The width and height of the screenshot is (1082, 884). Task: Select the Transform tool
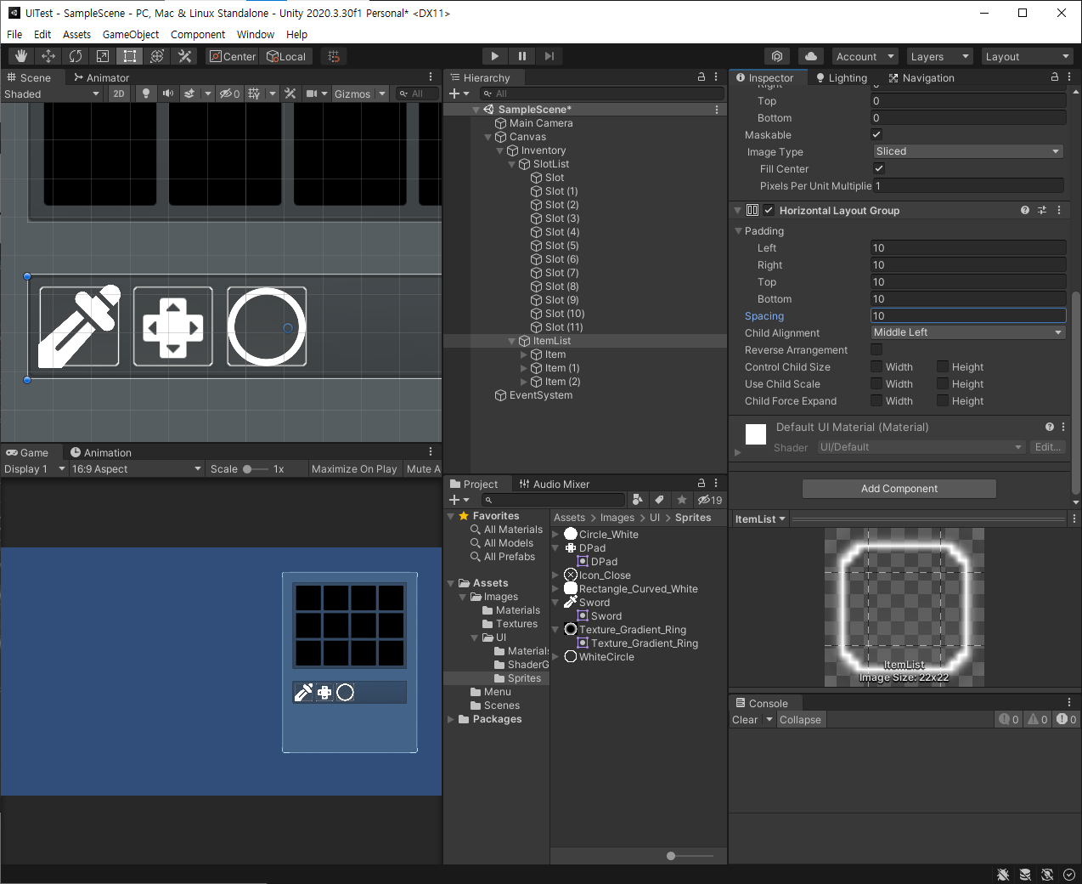click(x=157, y=56)
